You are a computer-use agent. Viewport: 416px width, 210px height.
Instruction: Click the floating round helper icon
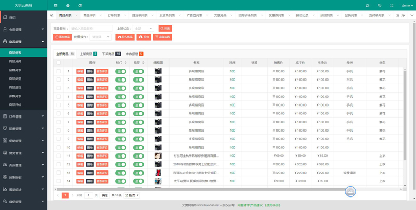350,191
